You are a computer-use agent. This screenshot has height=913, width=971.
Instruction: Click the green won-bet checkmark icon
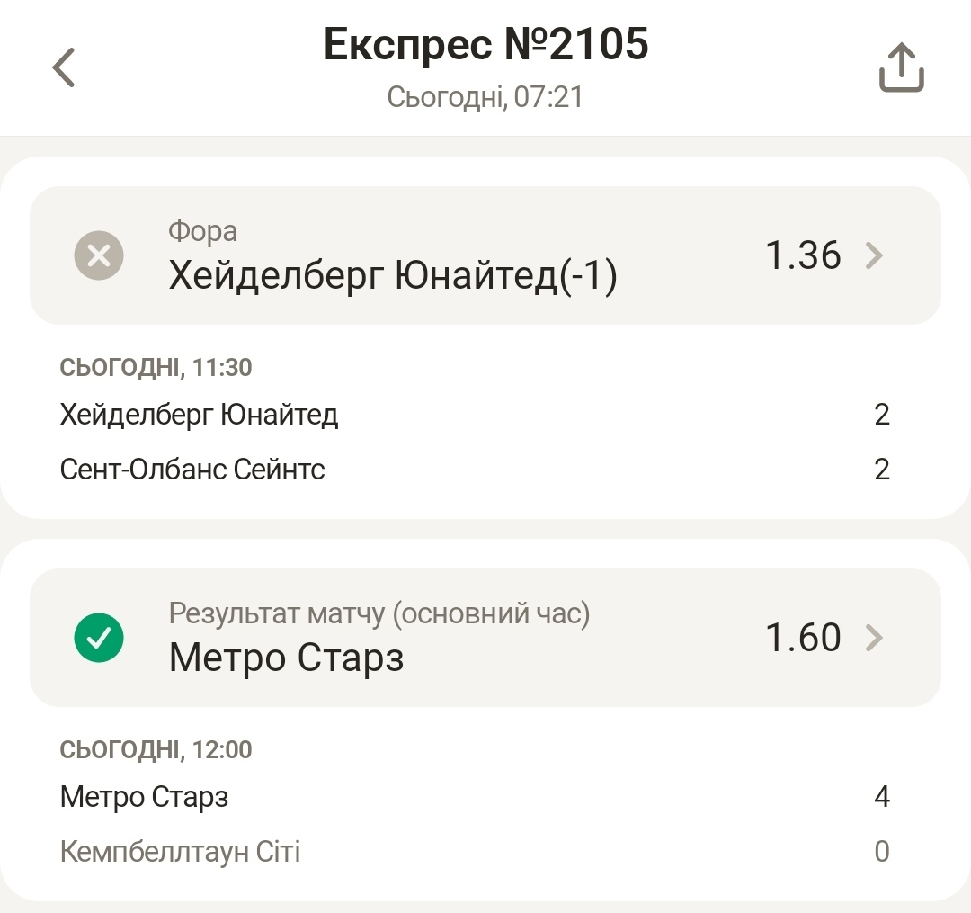pyautogui.click(x=99, y=638)
